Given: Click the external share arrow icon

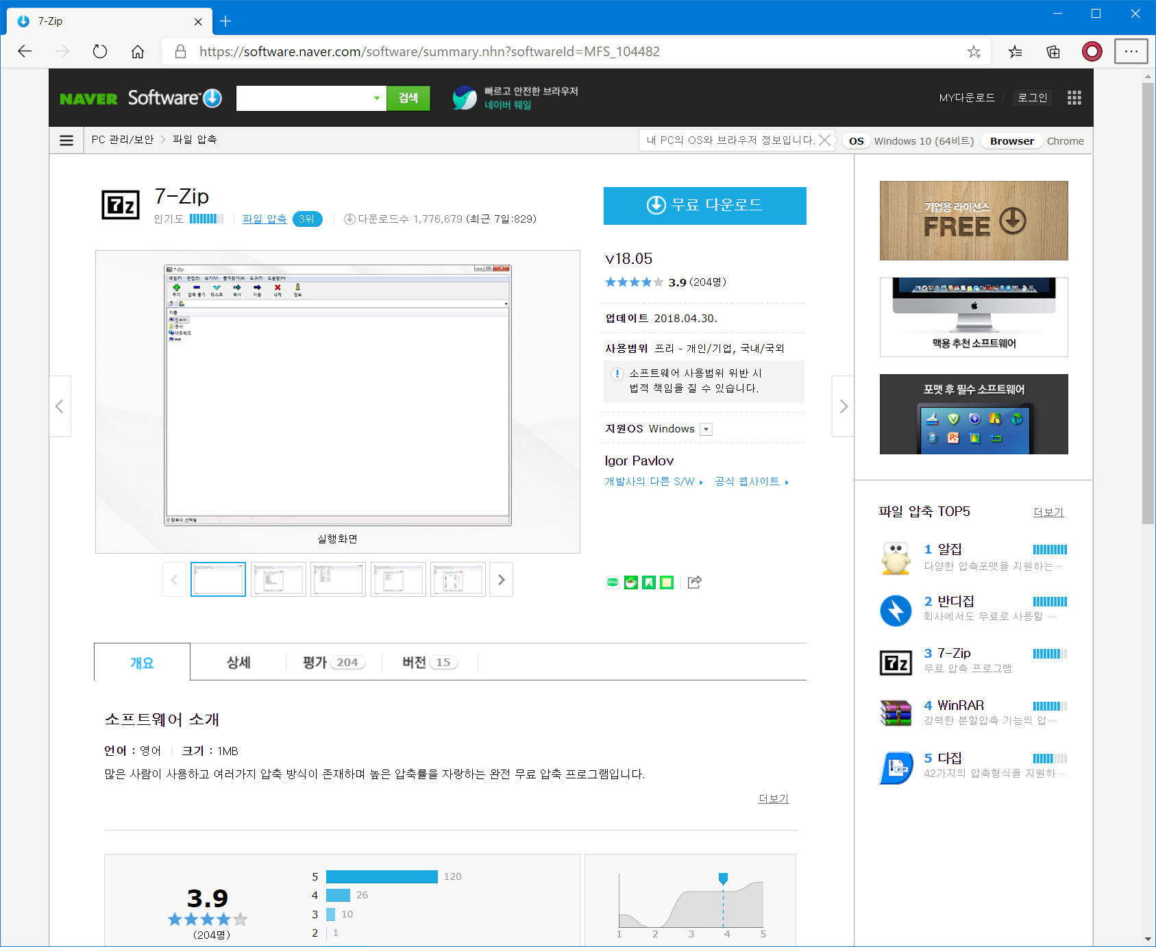Looking at the screenshot, I should tap(695, 582).
